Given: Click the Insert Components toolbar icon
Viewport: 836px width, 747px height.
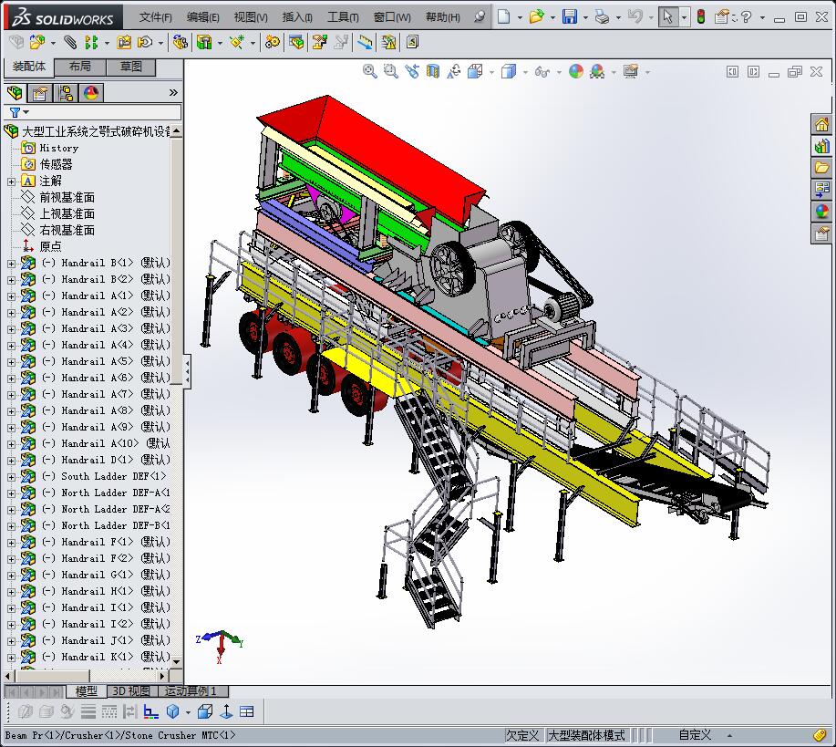Looking at the screenshot, I should (x=36, y=42).
